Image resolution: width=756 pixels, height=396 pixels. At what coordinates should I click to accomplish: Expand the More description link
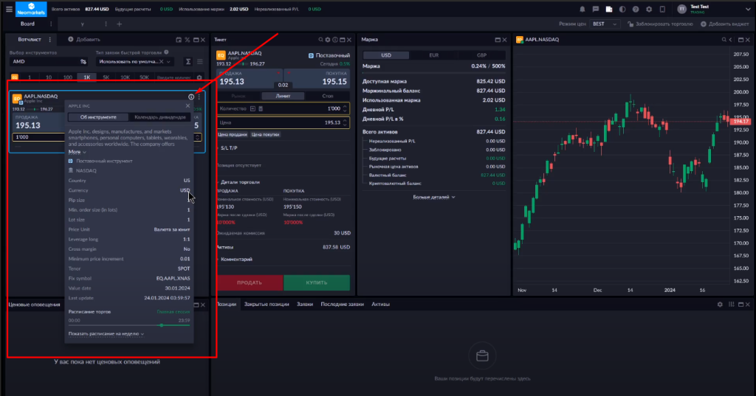(77, 152)
